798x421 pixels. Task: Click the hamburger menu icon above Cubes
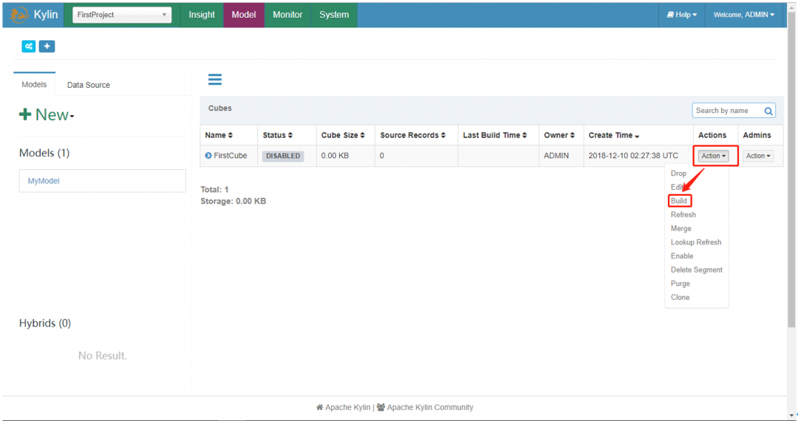pos(215,79)
